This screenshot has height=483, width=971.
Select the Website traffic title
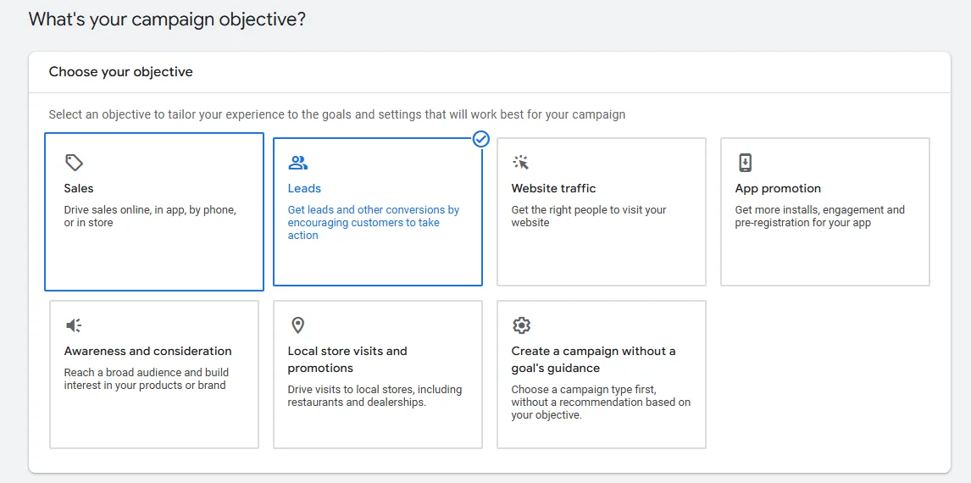pos(553,188)
